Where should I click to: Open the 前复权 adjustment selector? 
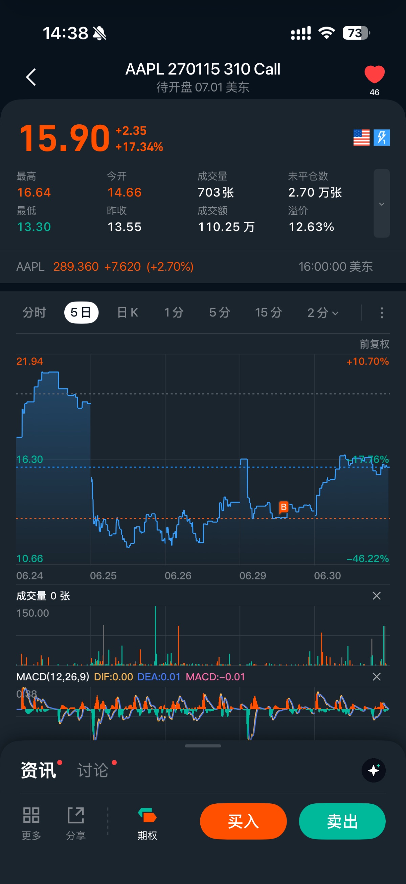pyautogui.click(x=374, y=344)
